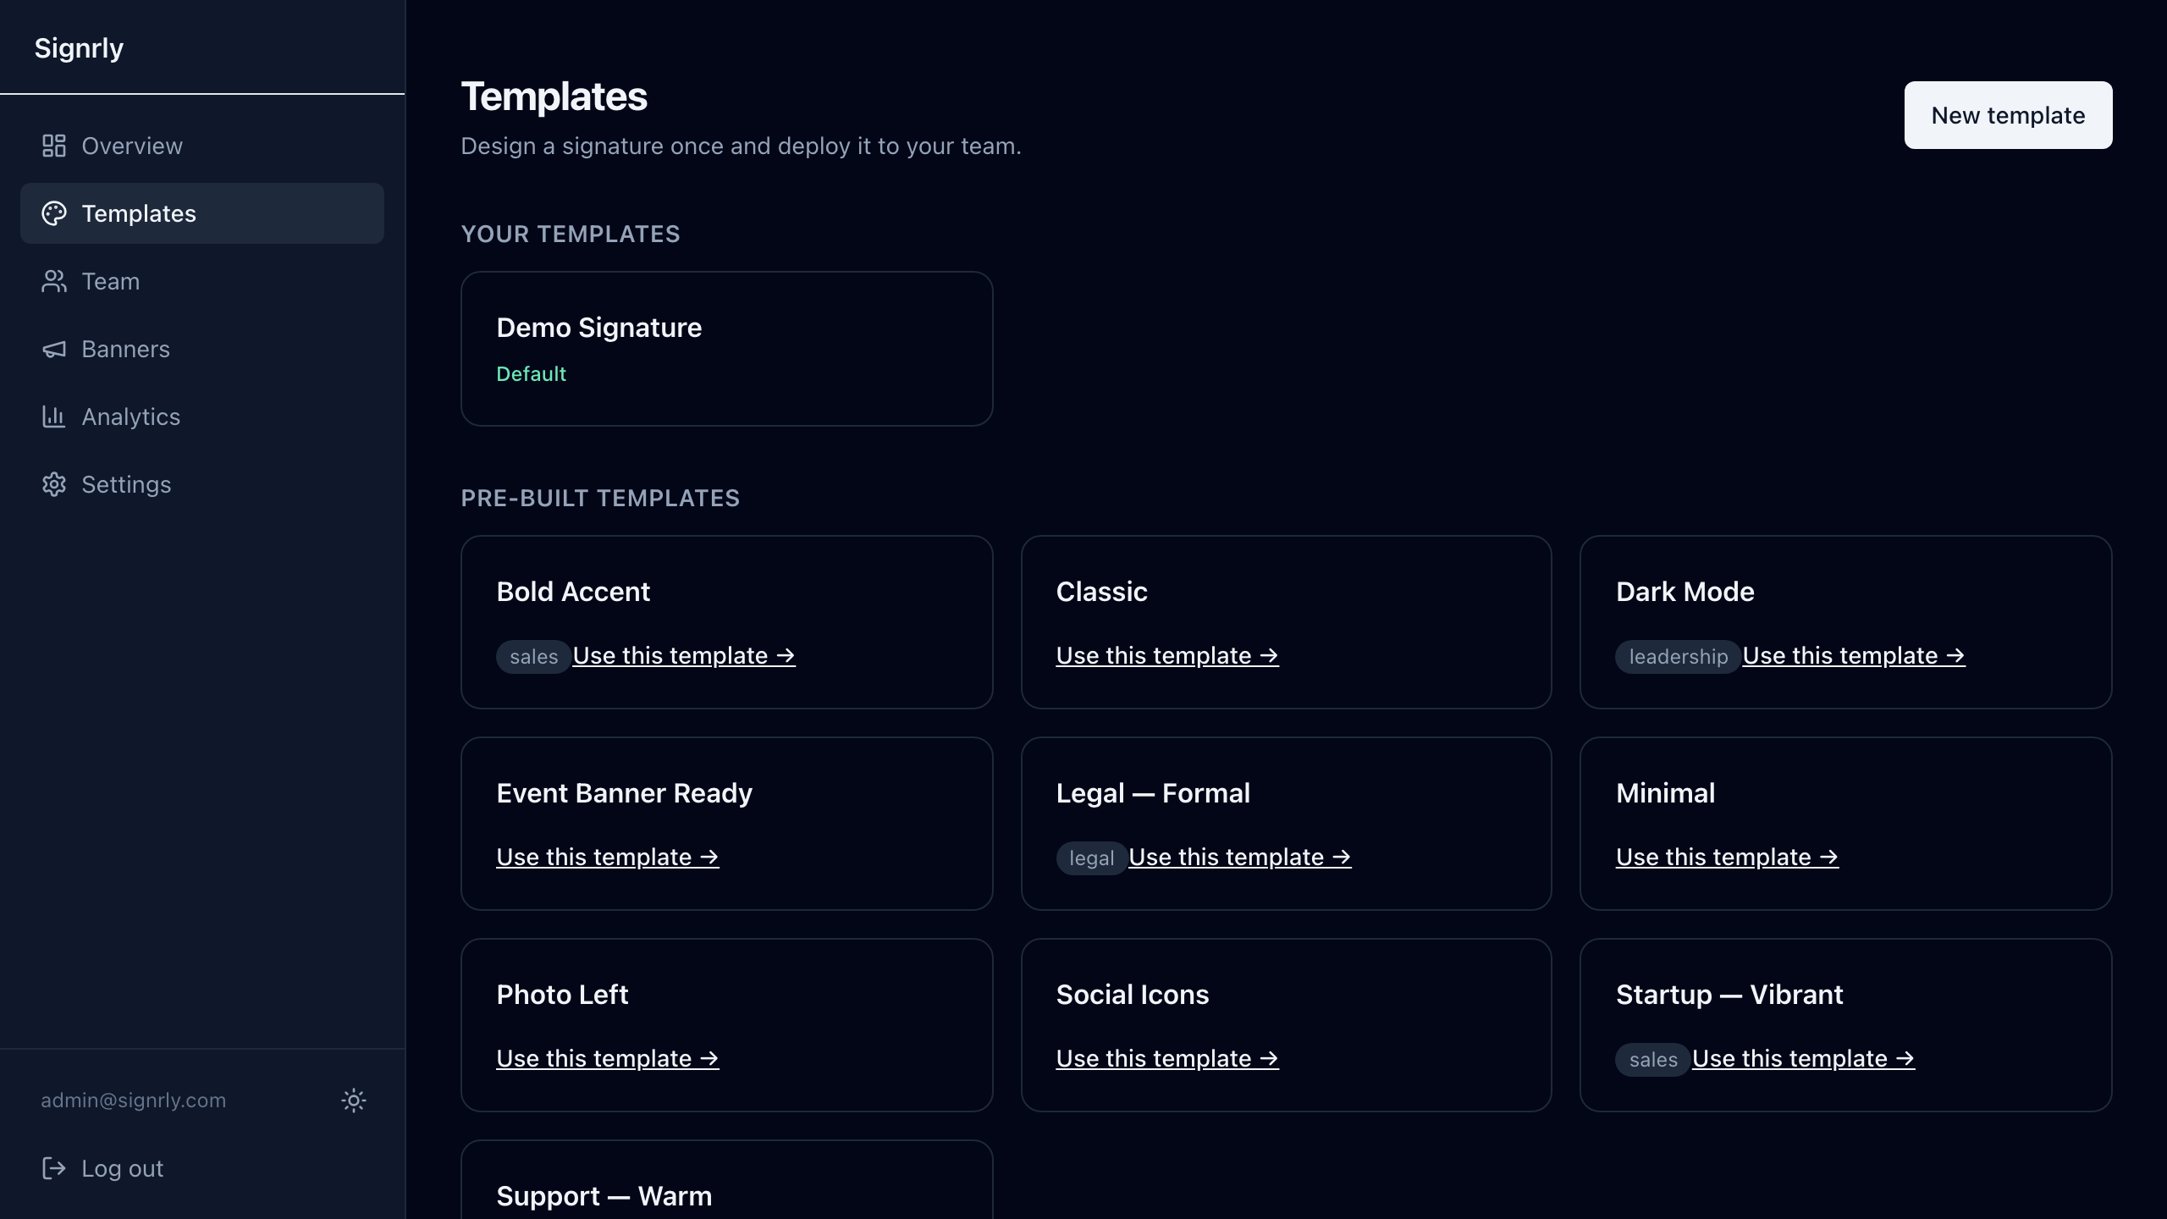
Task: Click the Legal — Formal card title
Action: 1153,793
